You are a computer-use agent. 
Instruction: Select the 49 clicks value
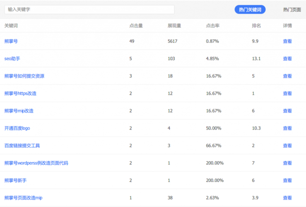tap(132, 41)
